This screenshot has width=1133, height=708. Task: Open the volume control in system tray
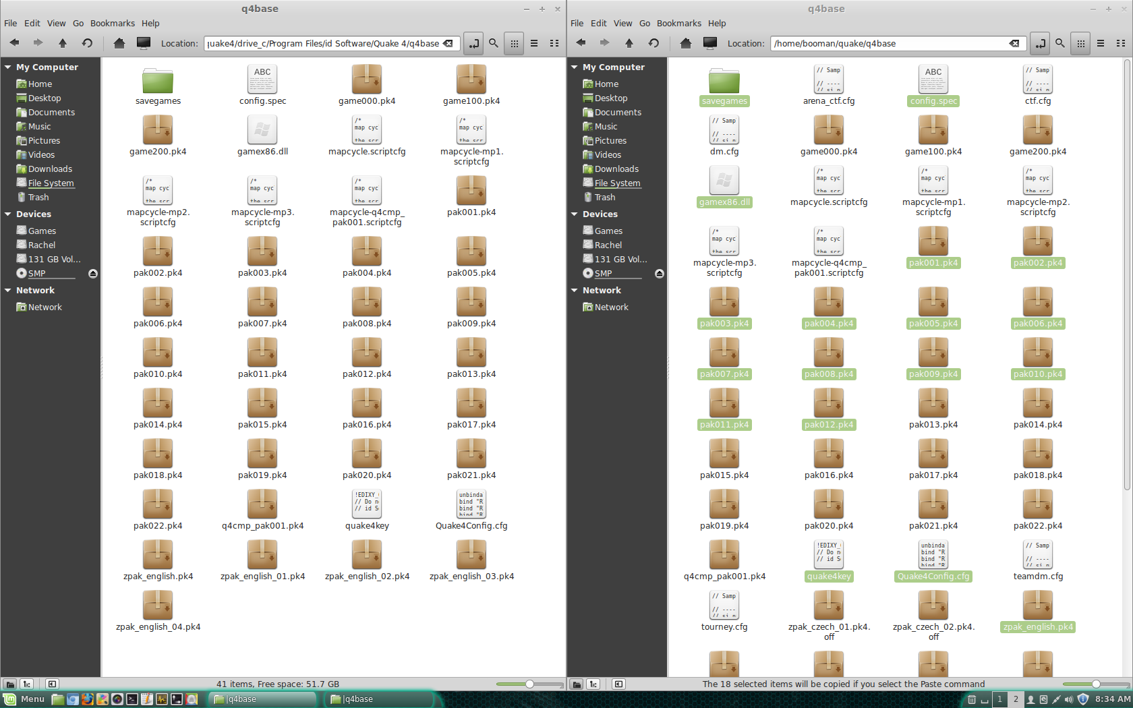pos(1069,699)
